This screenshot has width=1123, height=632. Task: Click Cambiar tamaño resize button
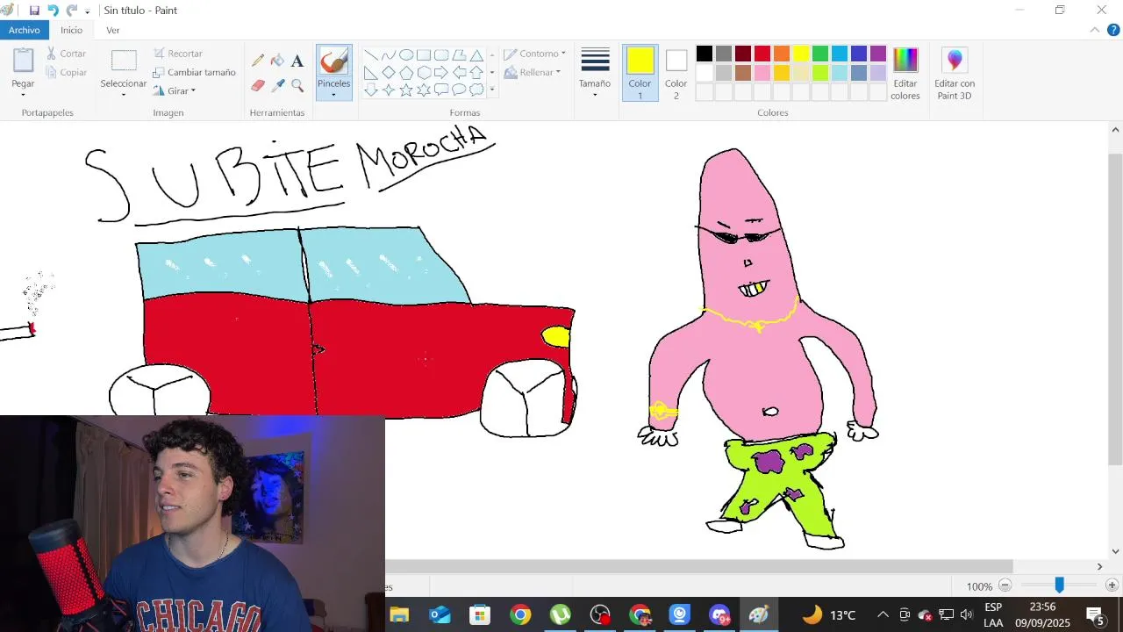tap(194, 73)
